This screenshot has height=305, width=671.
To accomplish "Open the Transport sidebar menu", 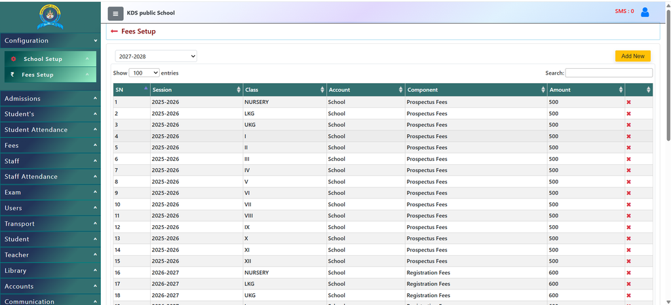I will click(x=50, y=224).
